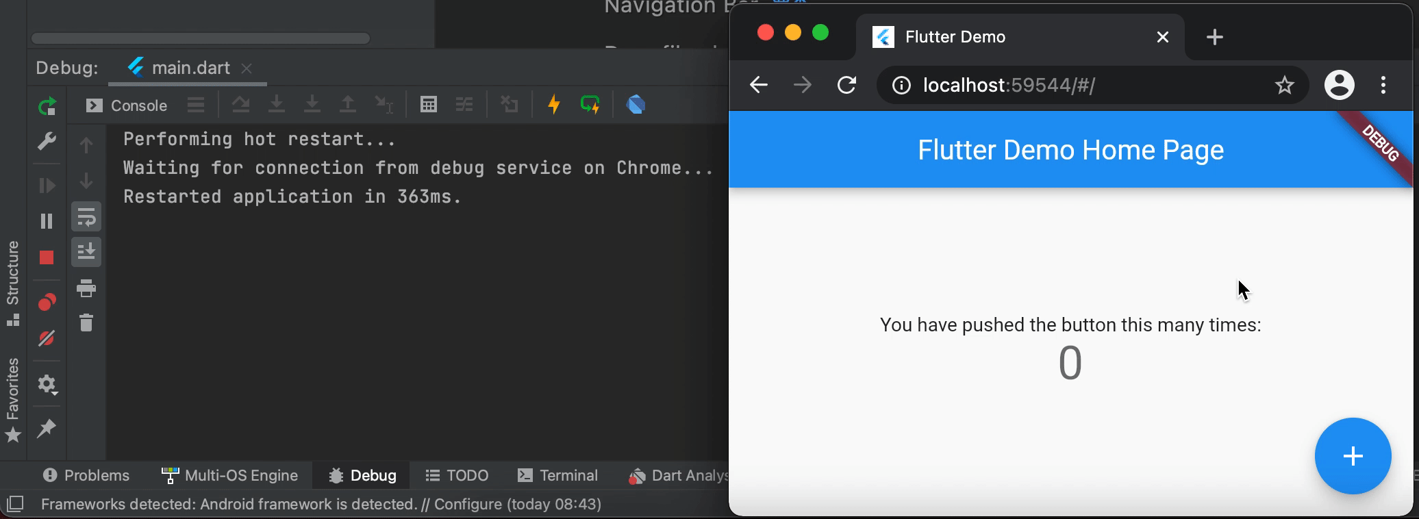Open the Dart Analysis tool window

[x=678, y=475]
